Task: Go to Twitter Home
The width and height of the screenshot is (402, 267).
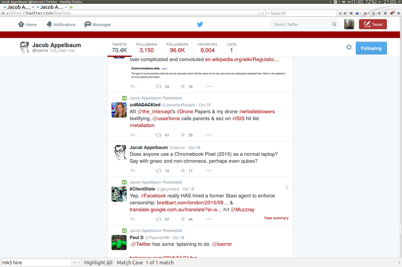Action: click(27, 24)
